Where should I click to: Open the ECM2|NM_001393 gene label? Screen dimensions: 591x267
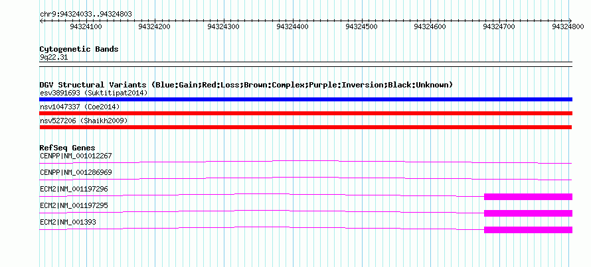[68, 222]
